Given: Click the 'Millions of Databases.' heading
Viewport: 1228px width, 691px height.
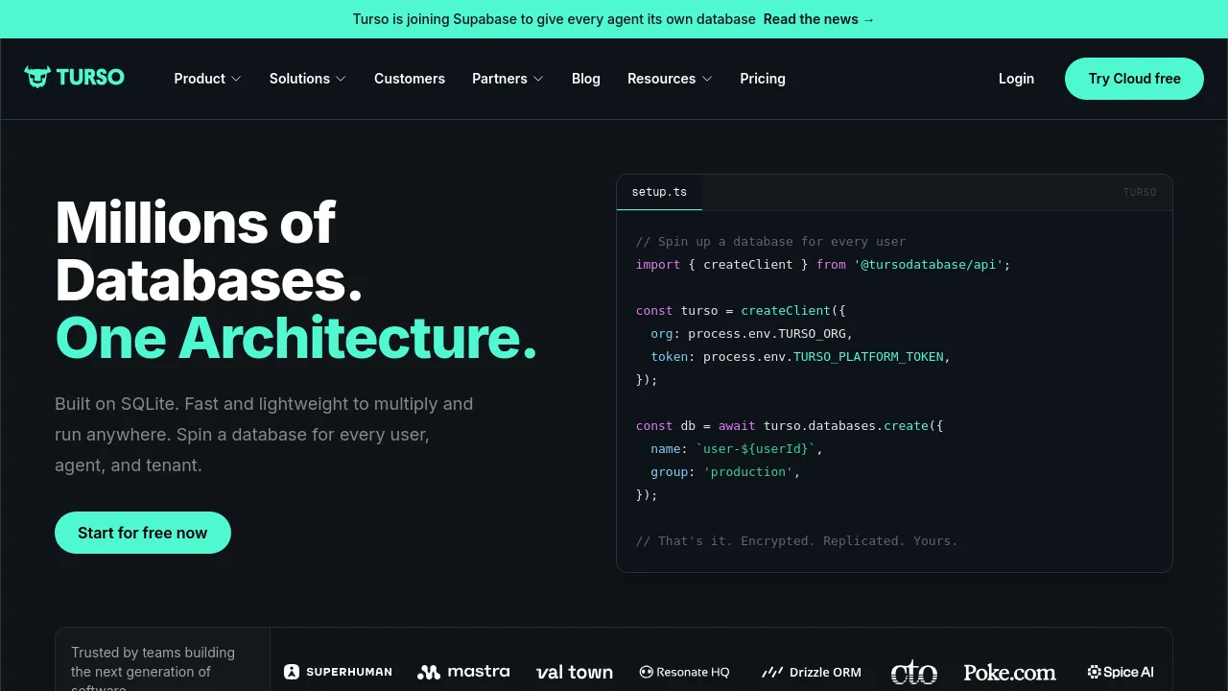Looking at the screenshot, I should [x=209, y=251].
